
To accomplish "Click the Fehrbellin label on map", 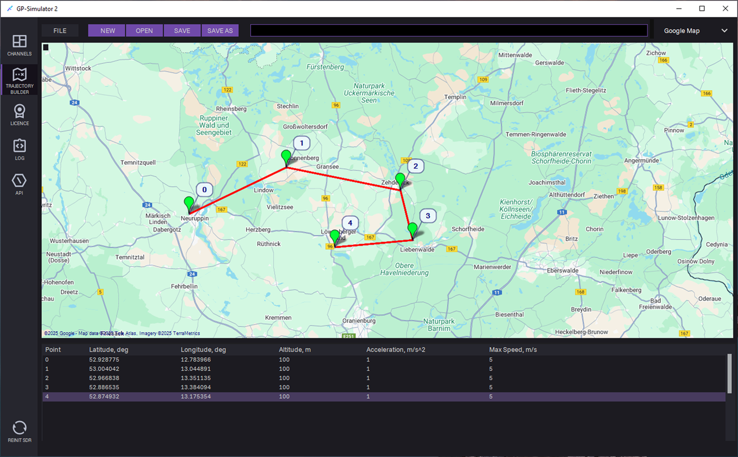I will pyautogui.click(x=184, y=287).
